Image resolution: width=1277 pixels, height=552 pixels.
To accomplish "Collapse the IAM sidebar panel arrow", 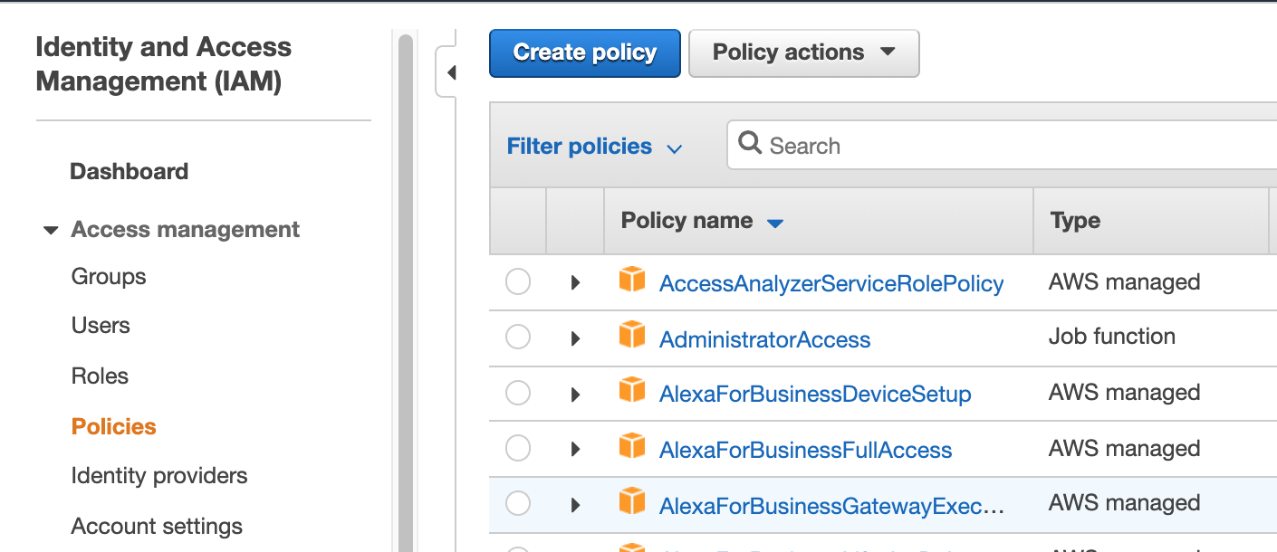I will point(452,71).
